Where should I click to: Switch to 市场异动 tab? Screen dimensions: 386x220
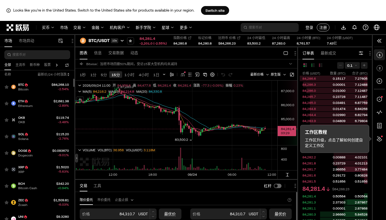(26, 41)
